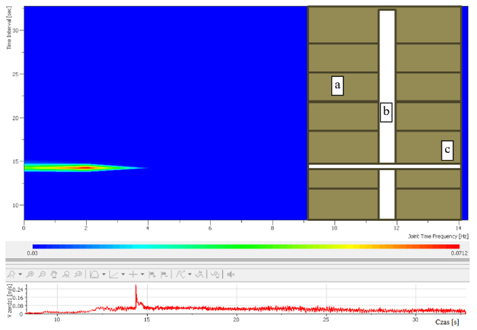
Task: Click the curve with flag marker icon
Action: (200, 275)
